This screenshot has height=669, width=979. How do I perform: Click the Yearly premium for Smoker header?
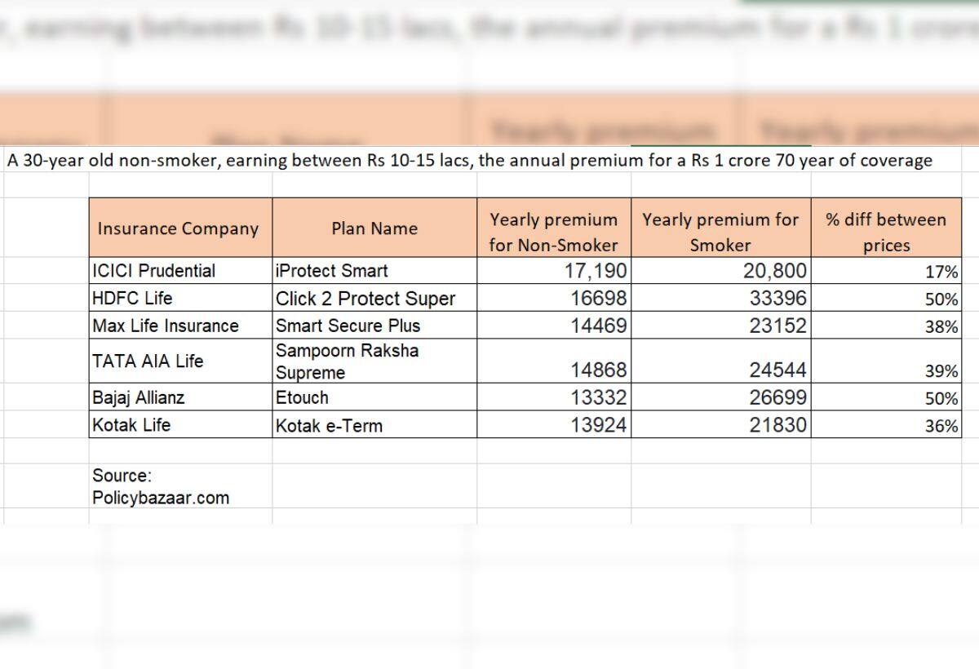pos(720,228)
